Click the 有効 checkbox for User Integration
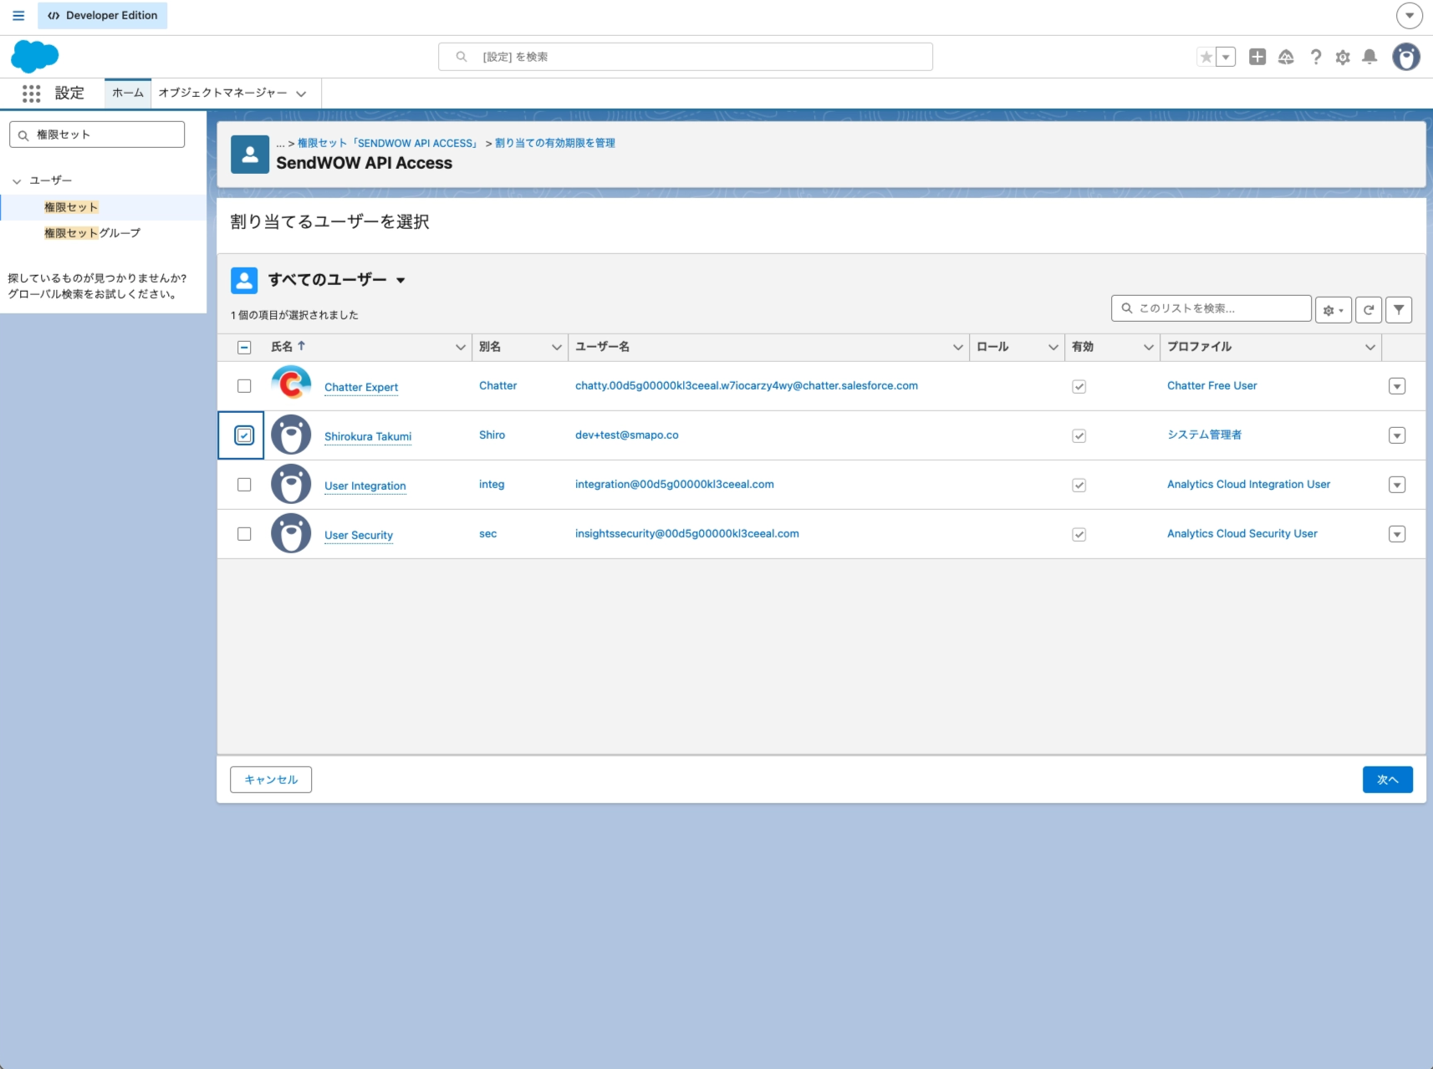 [1079, 485]
